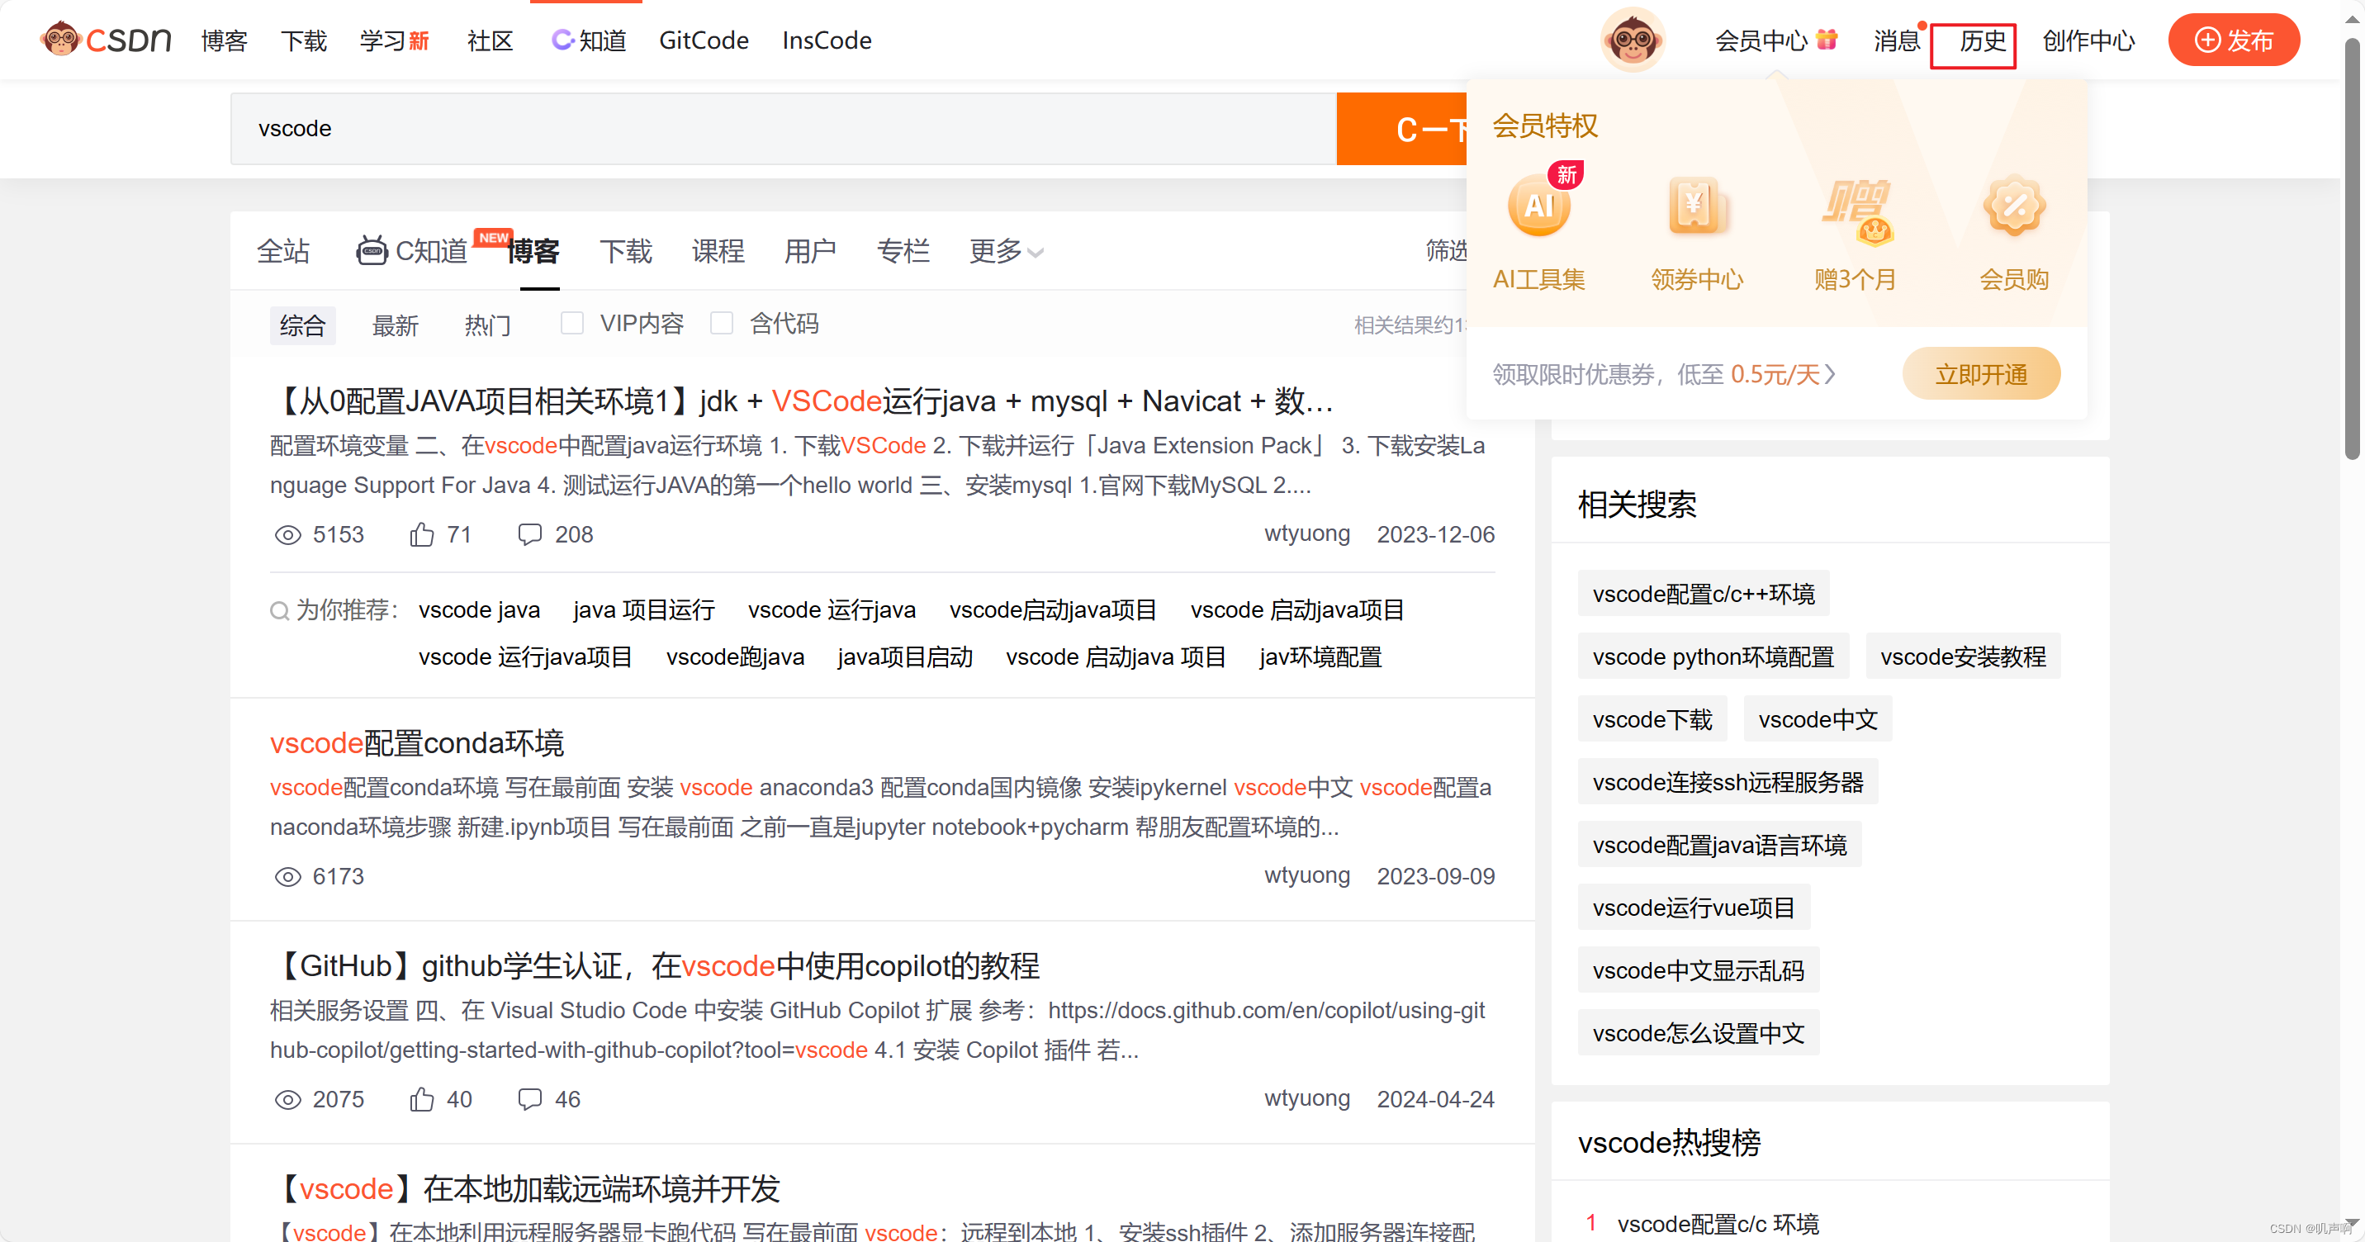The height and width of the screenshot is (1242, 2365).
Task: Click the page vertical scrollbar
Action: point(2352,248)
